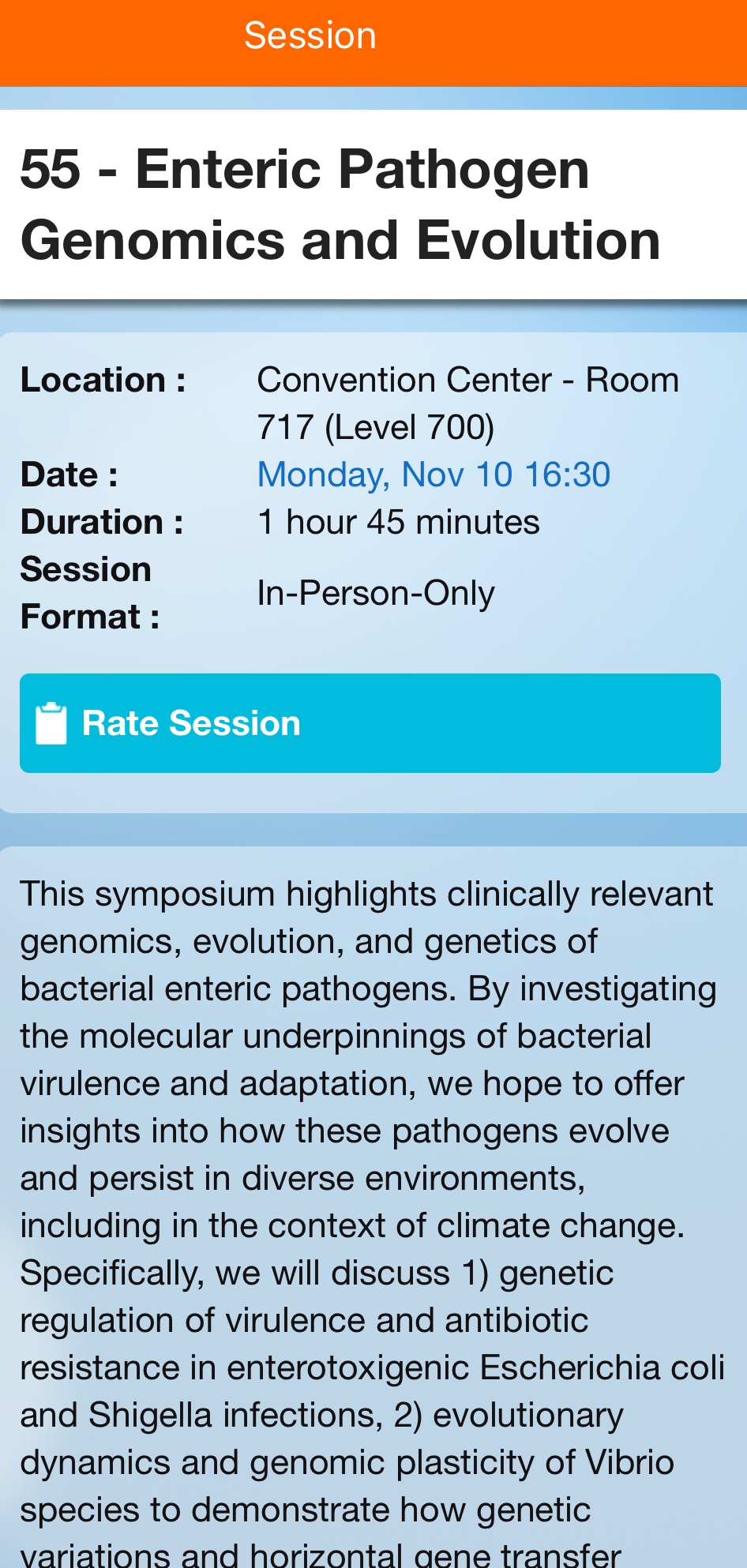Select the session title Enteric Pathogen Genomics
747x1568 pixels.
(x=340, y=204)
